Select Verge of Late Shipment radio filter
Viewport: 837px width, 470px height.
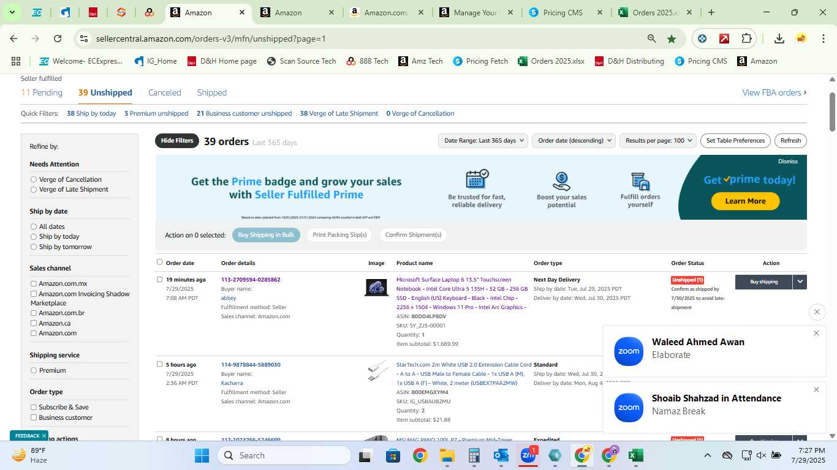click(34, 190)
